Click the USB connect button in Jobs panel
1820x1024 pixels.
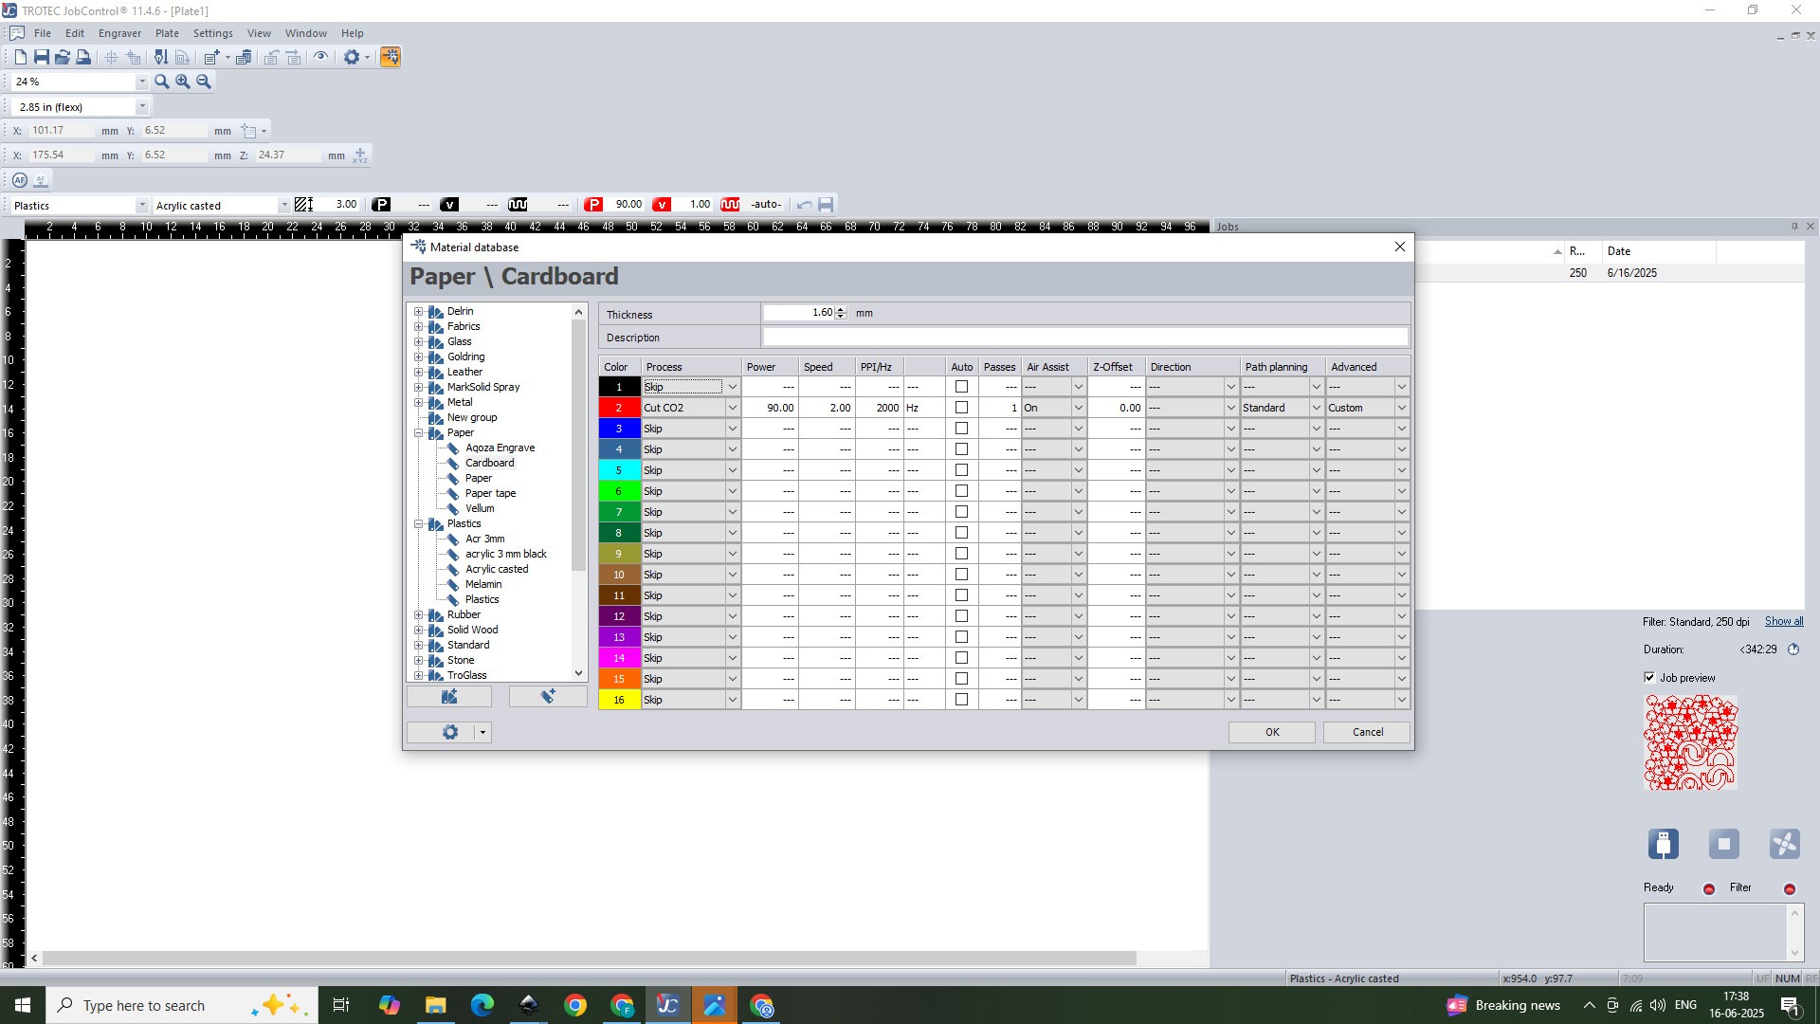[x=1664, y=844]
